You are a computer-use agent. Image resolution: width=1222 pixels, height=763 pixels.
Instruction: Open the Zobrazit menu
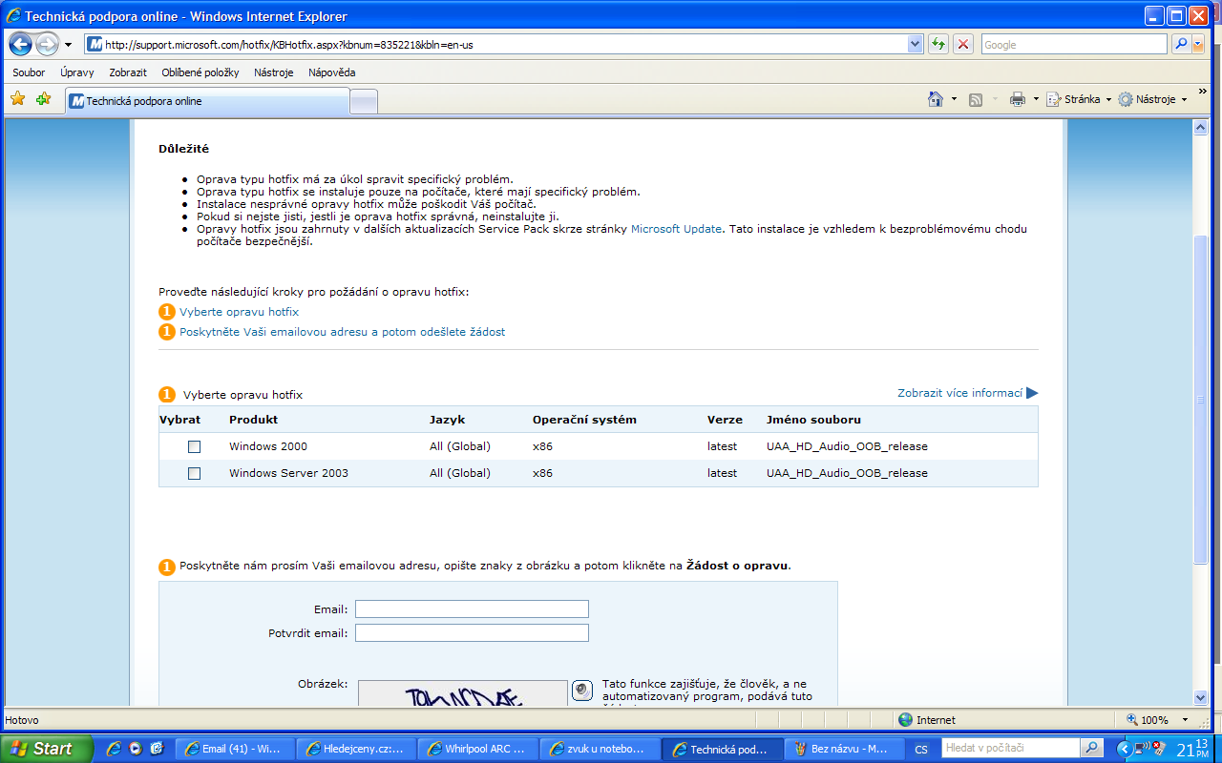[128, 72]
